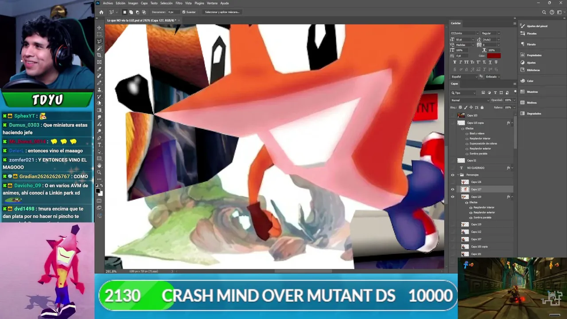567x319 pixels.
Task: Select the Pen tool
Action: coord(99,138)
